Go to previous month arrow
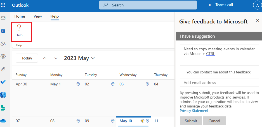The width and height of the screenshot is (262, 127). [45, 58]
